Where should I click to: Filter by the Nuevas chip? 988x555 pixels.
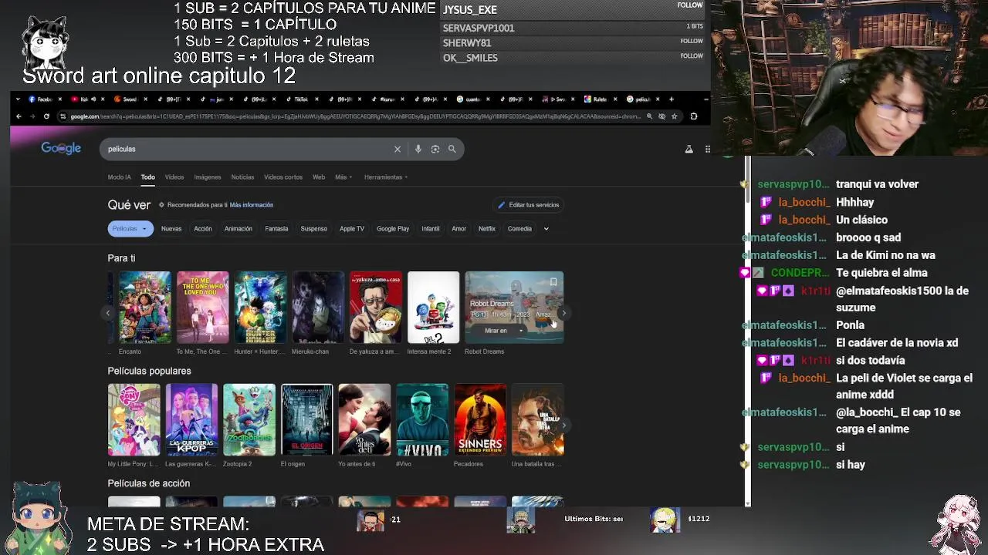[x=171, y=228]
